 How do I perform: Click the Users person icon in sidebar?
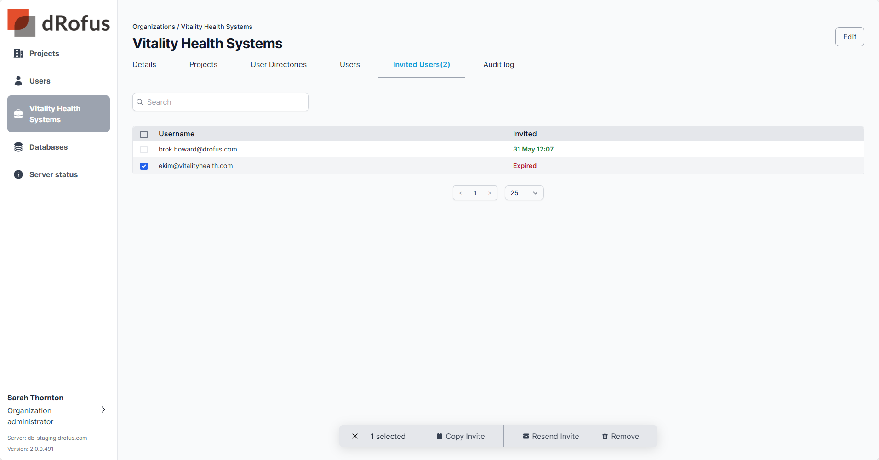point(18,81)
